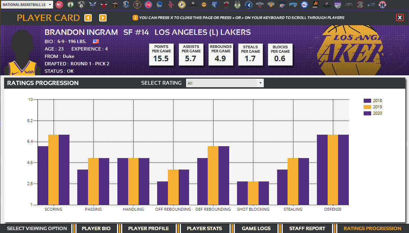Select the Lakers team logo in top bar
The width and height of the screenshot is (409, 233).
[x=204, y=4]
